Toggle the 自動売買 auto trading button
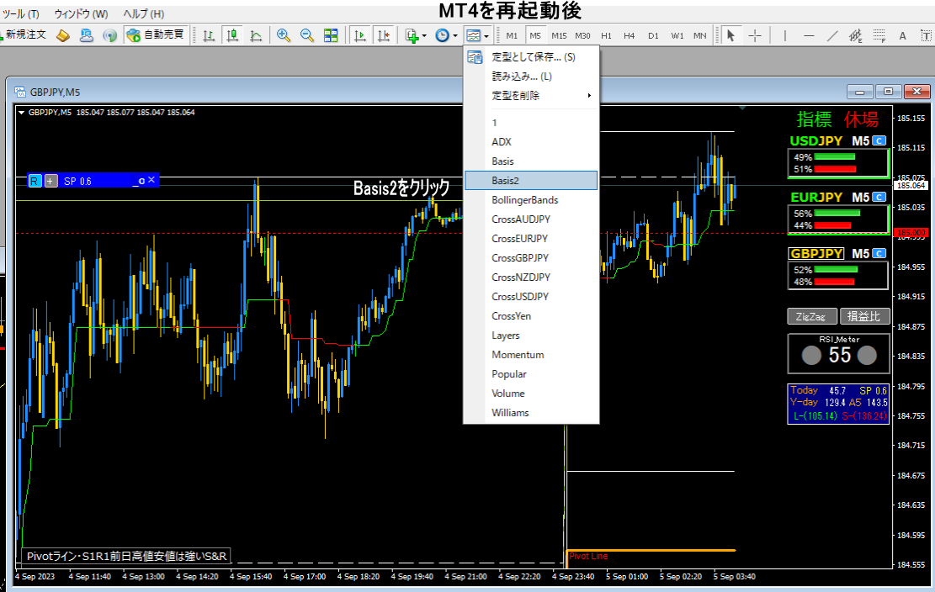Image resolution: width=935 pixels, height=592 pixels. pyautogui.click(x=155, y=35)
